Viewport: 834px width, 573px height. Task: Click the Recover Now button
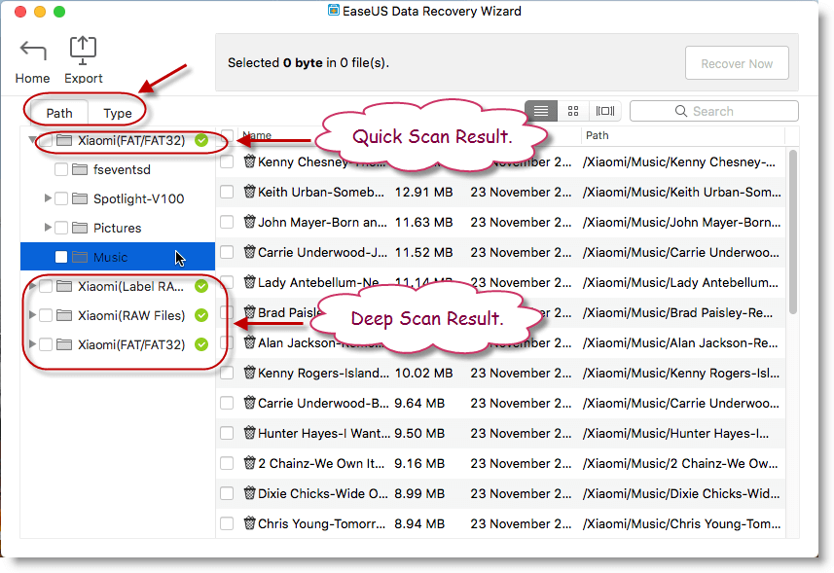[x=737, y=63]
